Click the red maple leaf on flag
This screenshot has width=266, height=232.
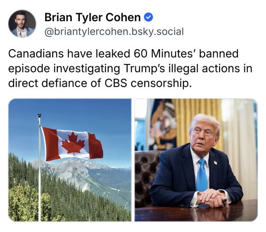click(73, 144)
